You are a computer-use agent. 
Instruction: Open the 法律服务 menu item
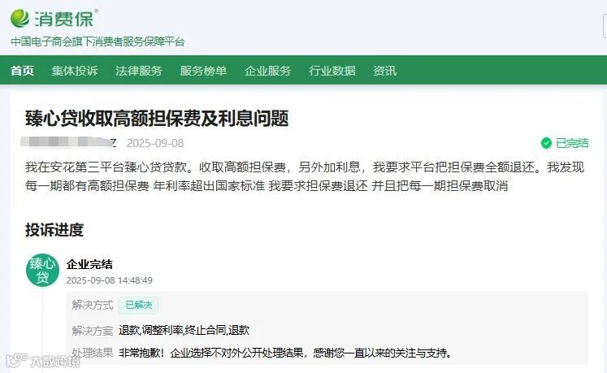139,71
